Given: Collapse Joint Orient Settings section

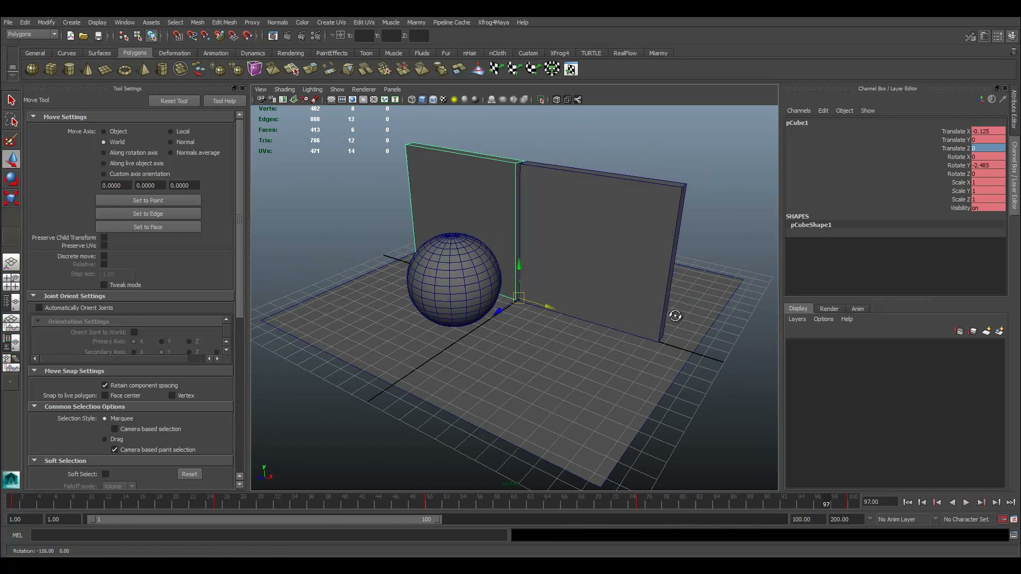Looking at the screenshot, I should (34, 296).
